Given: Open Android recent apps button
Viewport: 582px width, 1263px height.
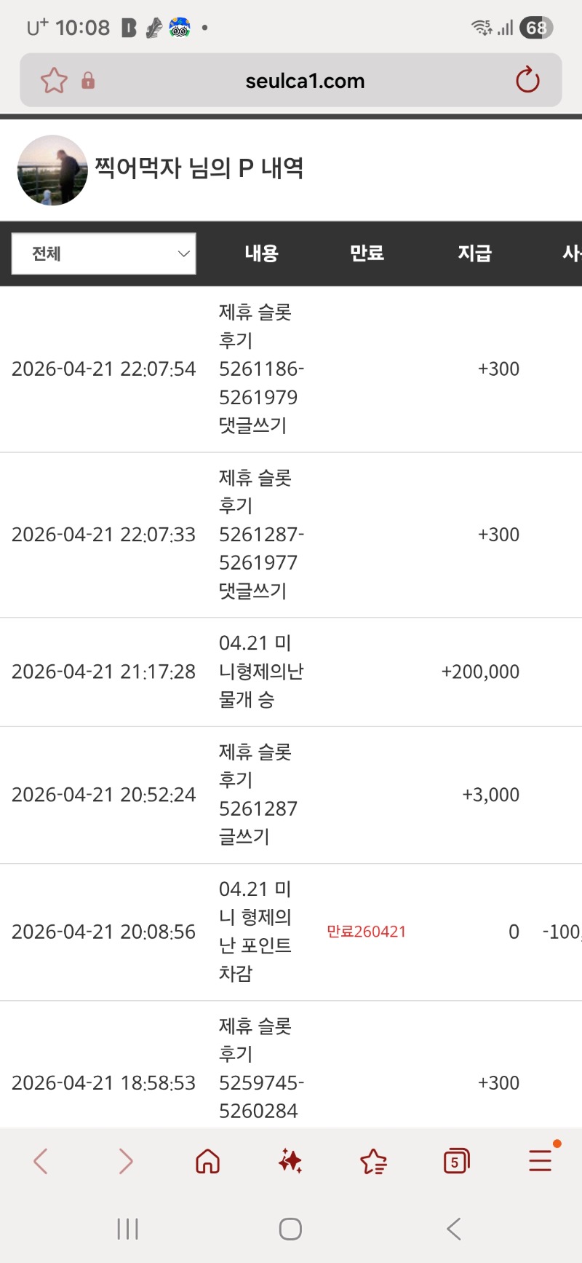Looking at the screenshot, I should point(127,1229).
